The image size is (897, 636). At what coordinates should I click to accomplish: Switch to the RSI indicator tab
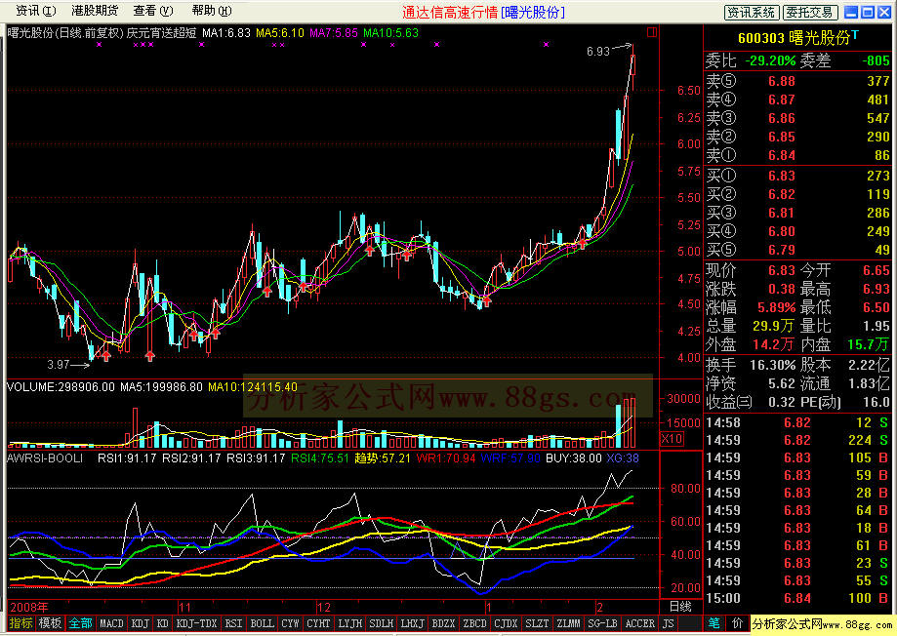pyautogui.click(x=233, y=623)
